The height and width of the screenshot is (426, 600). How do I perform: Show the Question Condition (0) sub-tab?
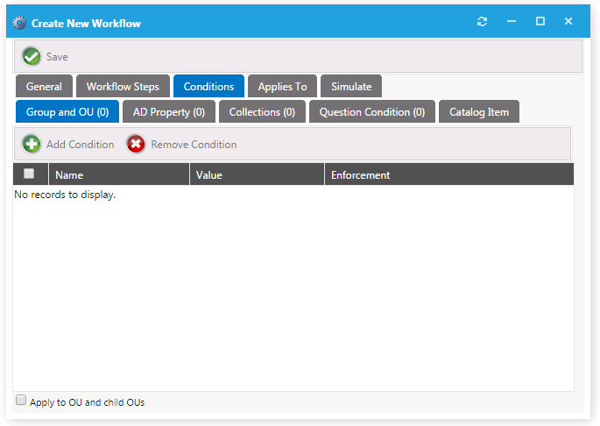371,112
